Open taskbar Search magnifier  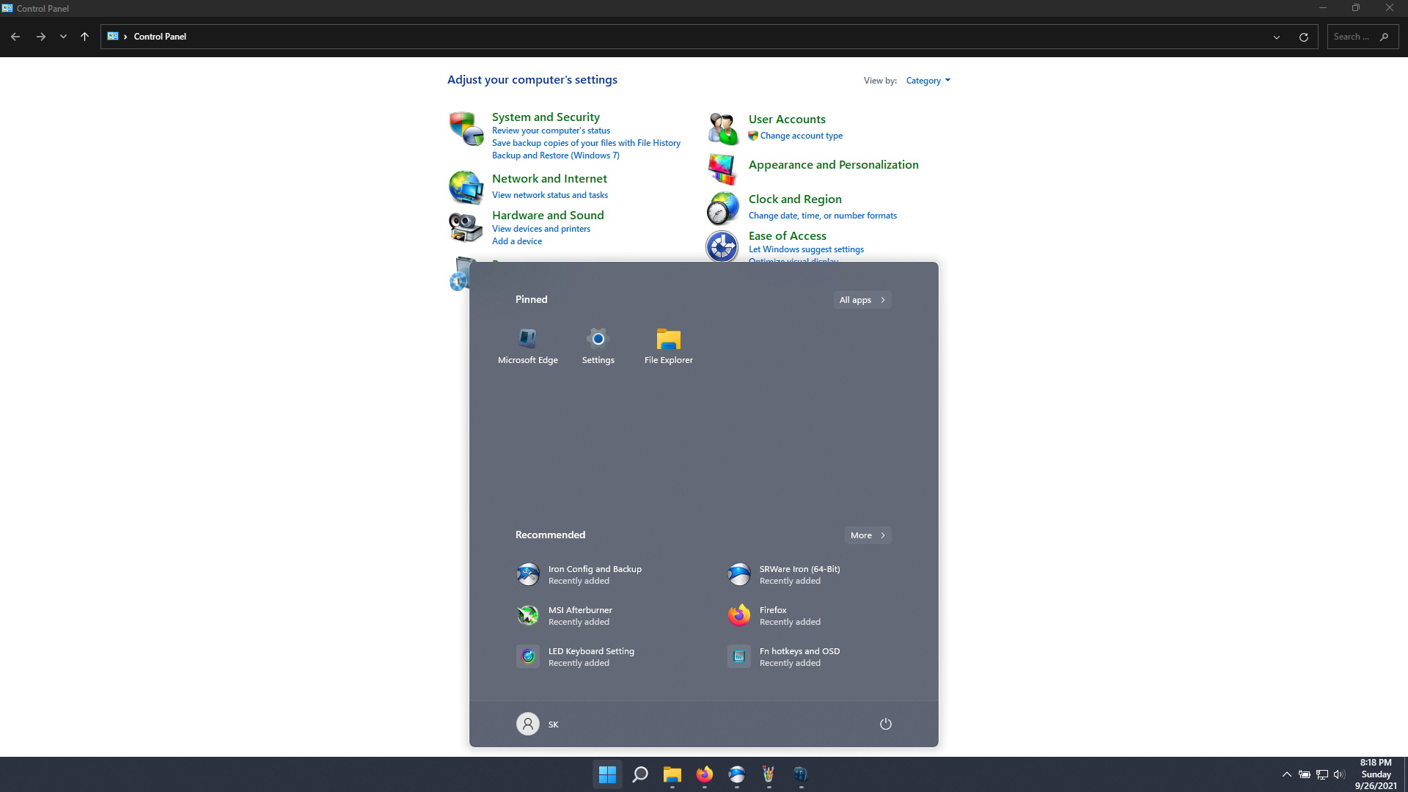pos(640,774)
